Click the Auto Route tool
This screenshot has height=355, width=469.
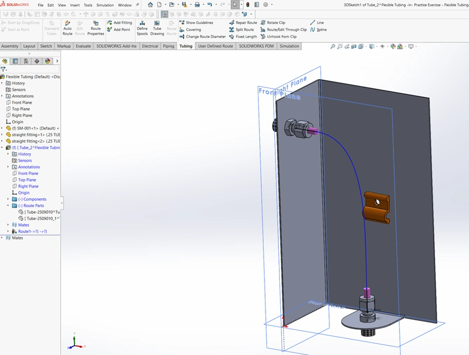[67, 28]
